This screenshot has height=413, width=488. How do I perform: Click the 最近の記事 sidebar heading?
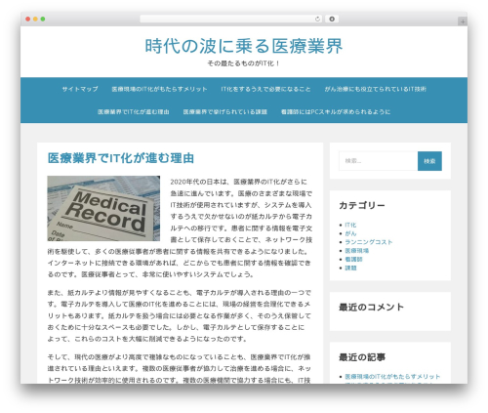pyautogui.click(x=362, y=357)
